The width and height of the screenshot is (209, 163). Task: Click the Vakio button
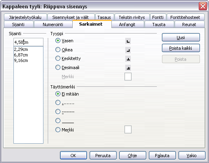192,156
